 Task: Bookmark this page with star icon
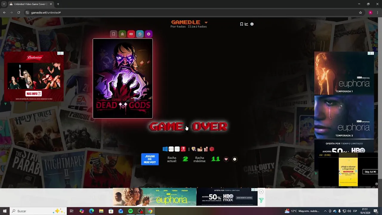pos(361,13)
